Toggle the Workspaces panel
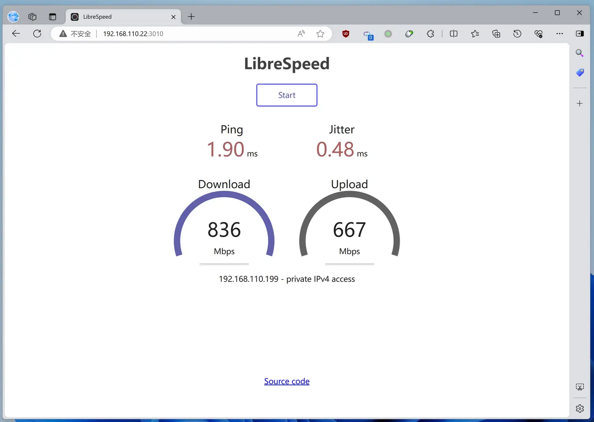This screenshot has height=422, width=594. coord(32,17)
